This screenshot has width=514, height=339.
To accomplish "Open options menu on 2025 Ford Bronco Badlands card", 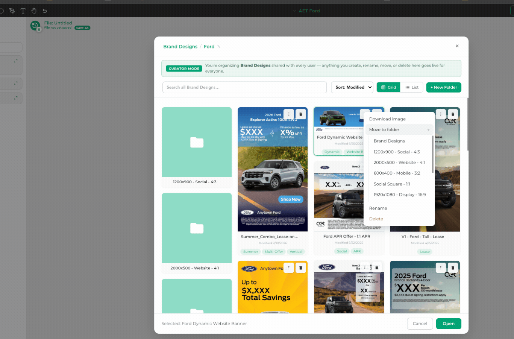I will click(x=441, y=268).
